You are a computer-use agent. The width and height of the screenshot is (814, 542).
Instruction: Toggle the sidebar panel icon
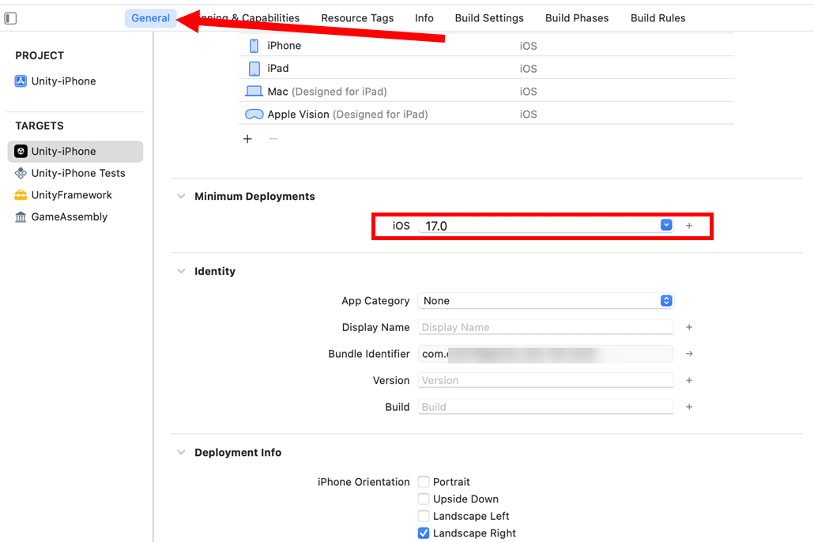(x=10, y=18)
